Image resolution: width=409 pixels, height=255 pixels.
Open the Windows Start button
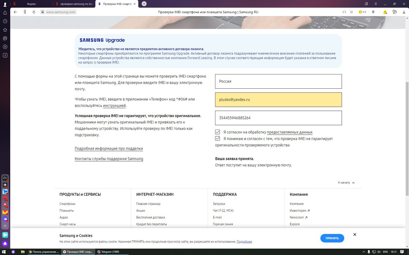click(4, 252)
